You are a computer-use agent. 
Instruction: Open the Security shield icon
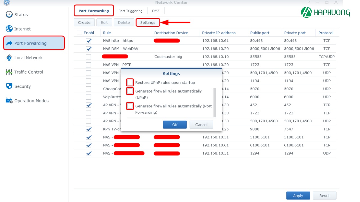click(9, 86)
